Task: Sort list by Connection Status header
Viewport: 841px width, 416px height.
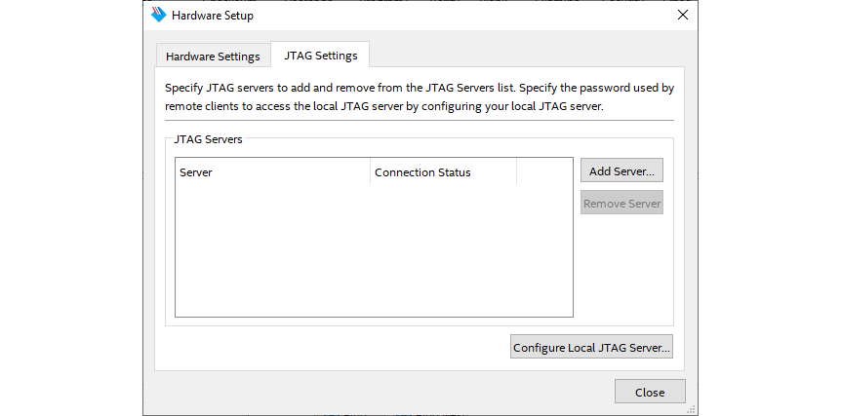Action: point(443,172)
